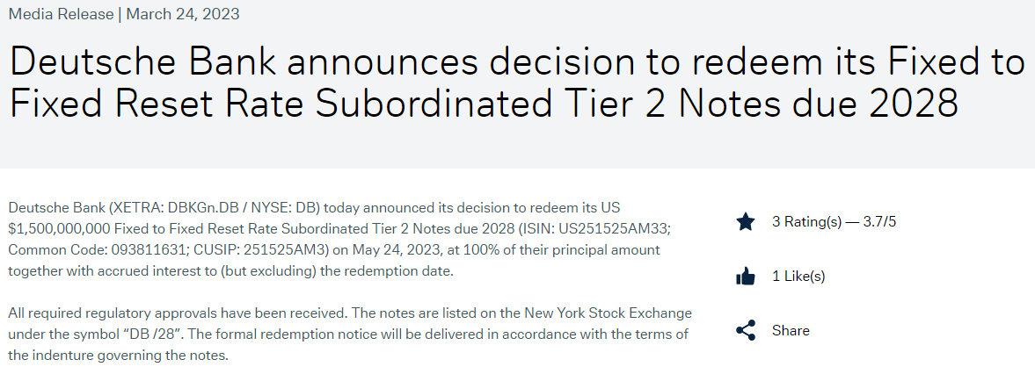The image size is (1035, 374).
Task: Click the share icon
Action: [x=746, y=331]
